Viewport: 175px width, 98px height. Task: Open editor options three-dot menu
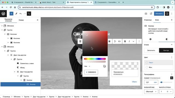pyautogui.click(x=172, y=14)
